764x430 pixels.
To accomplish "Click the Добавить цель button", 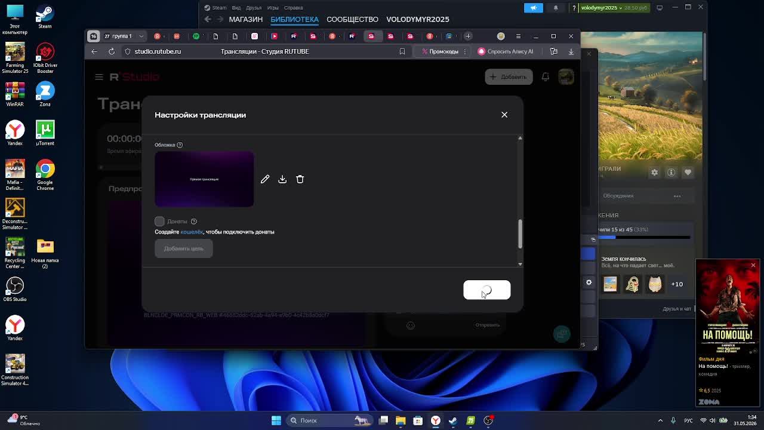I will [184, 248].
